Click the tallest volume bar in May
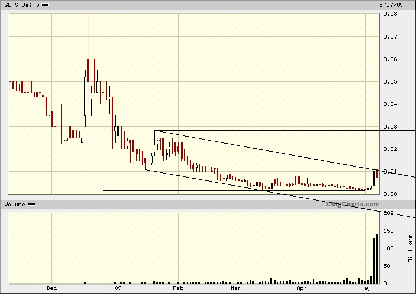 (x=377, y=258)
